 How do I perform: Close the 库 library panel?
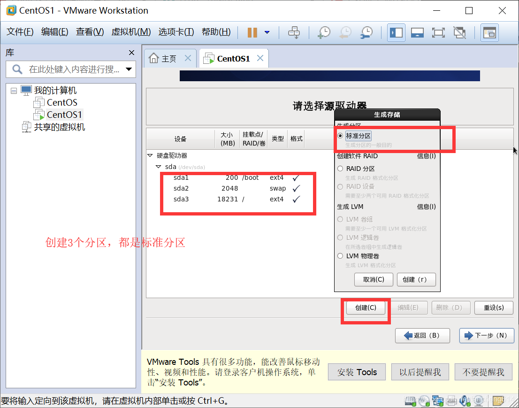[x=131, y=53]
